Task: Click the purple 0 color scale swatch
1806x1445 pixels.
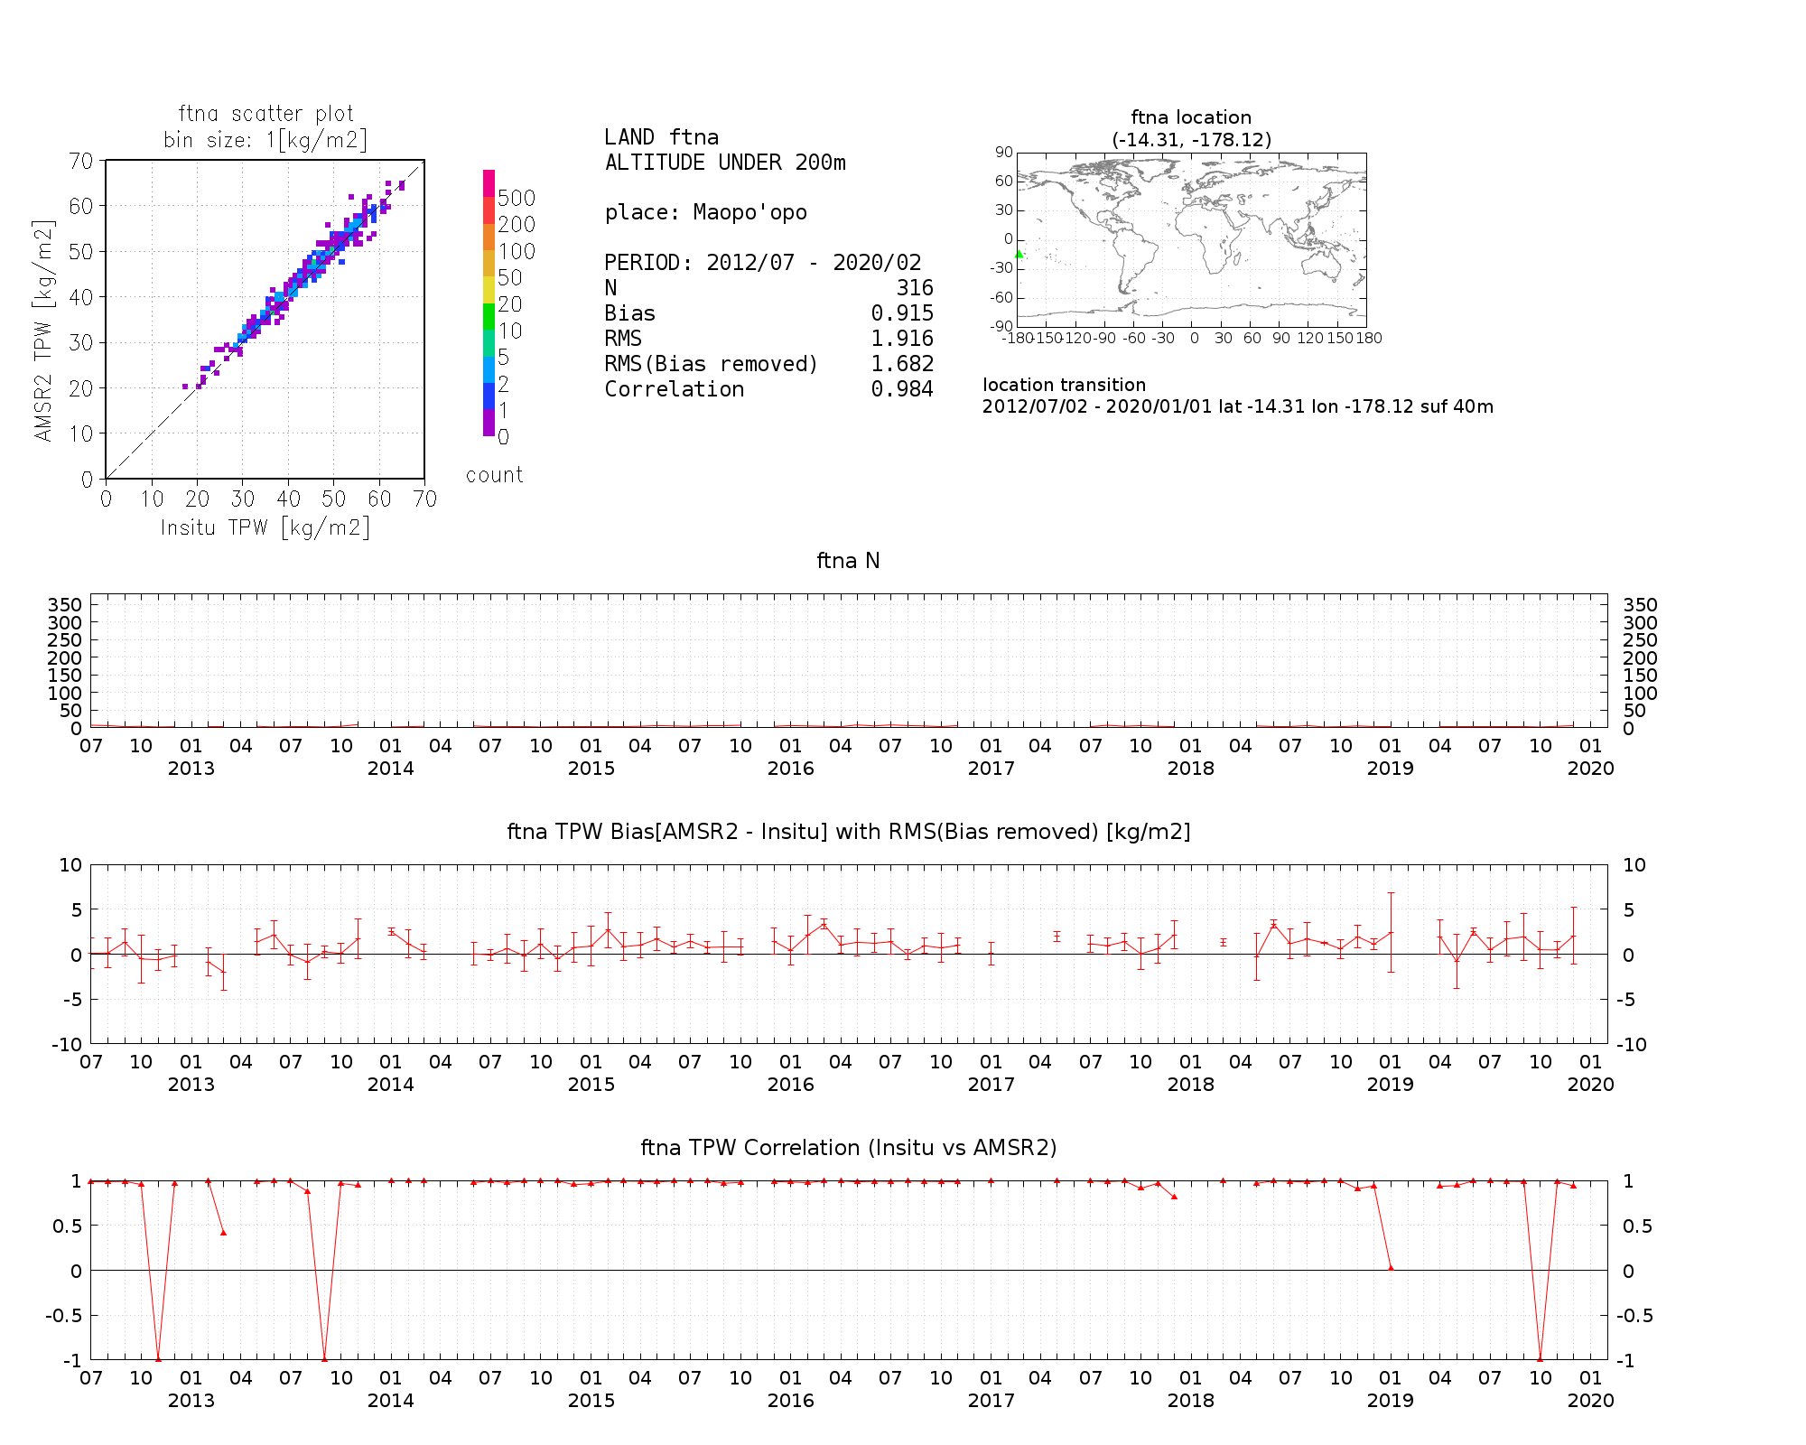Action: [489, 423]
